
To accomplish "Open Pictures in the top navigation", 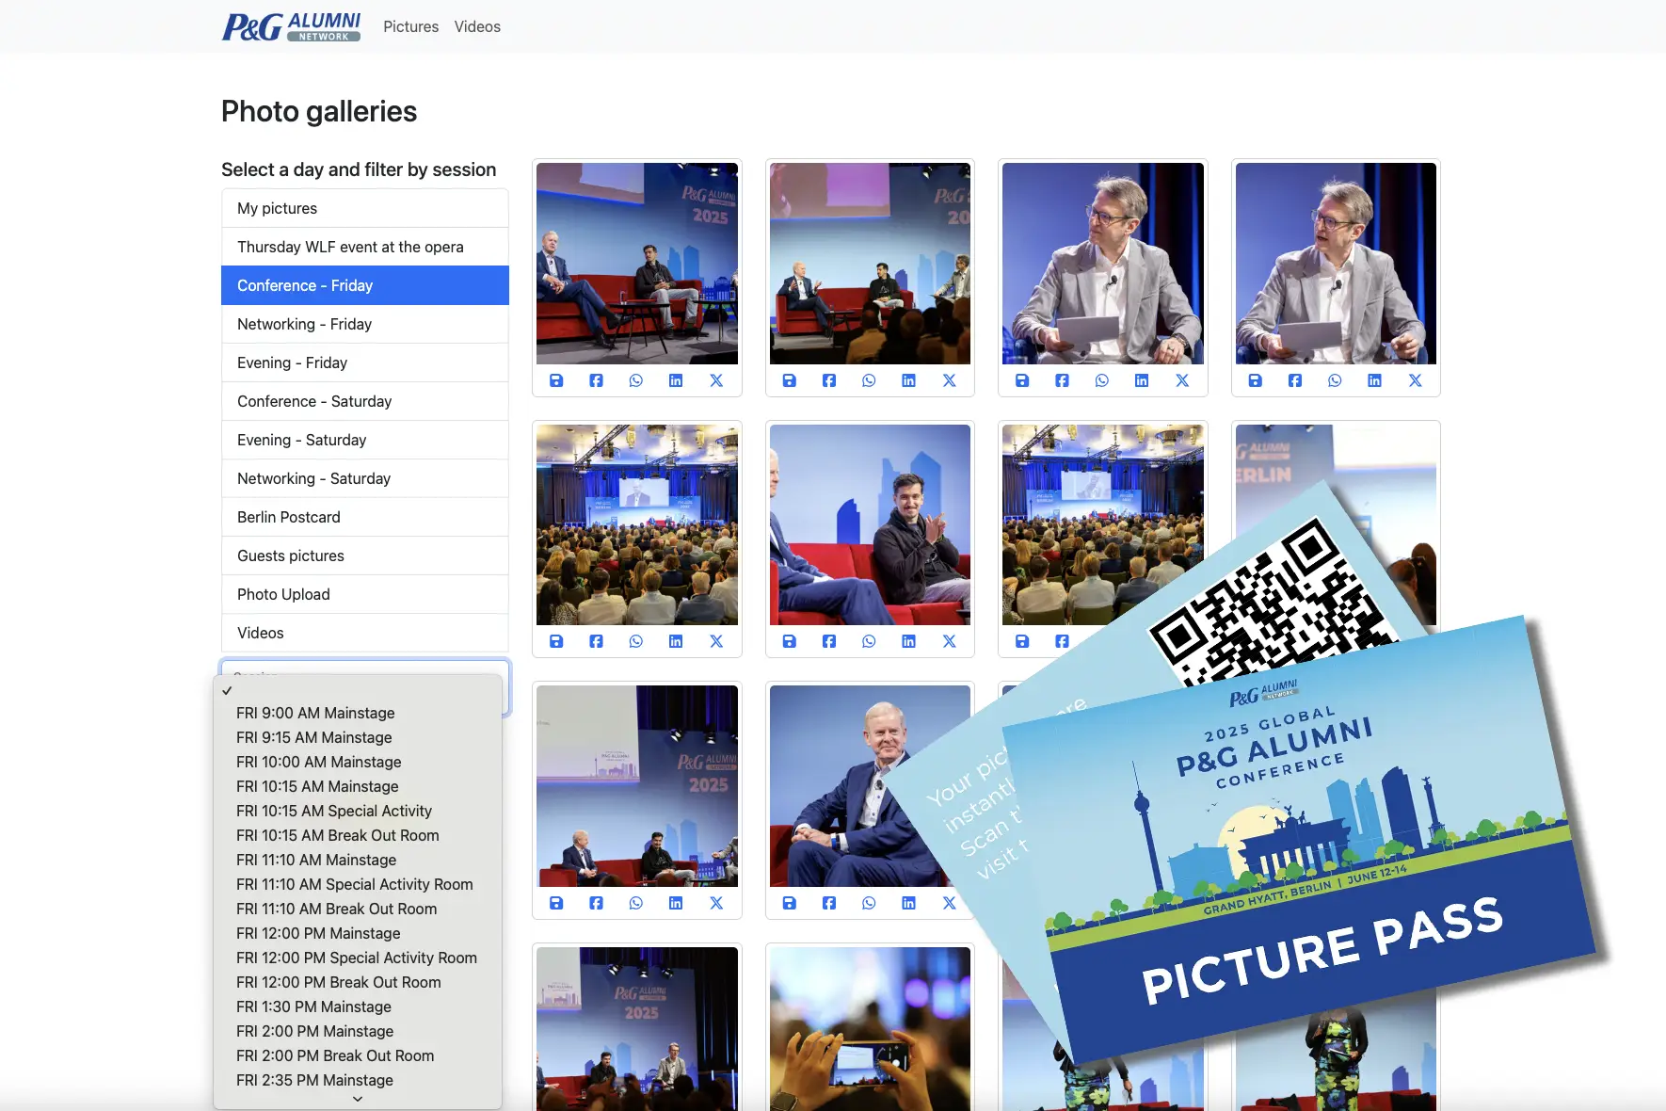I will pos(410,26).
